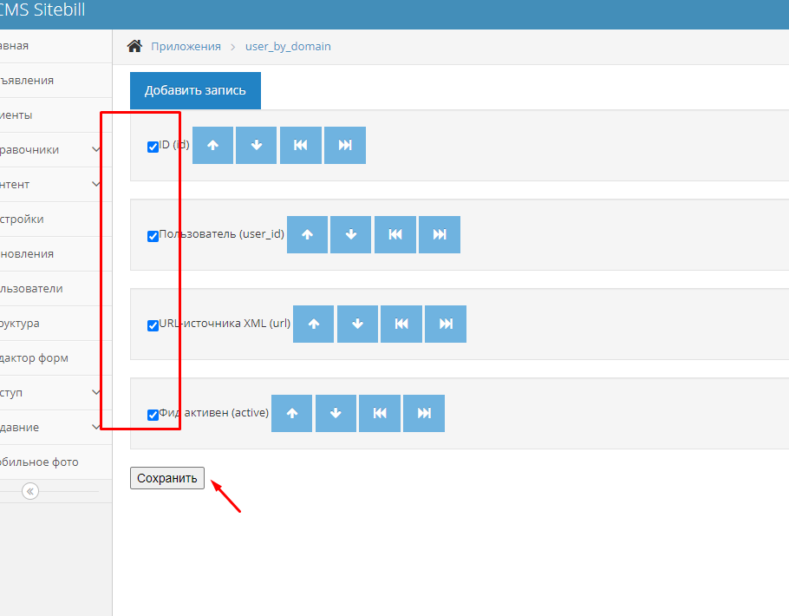Uncheck the ID (id) checkbox
This screenshot has width=789, height=616.
153,147
